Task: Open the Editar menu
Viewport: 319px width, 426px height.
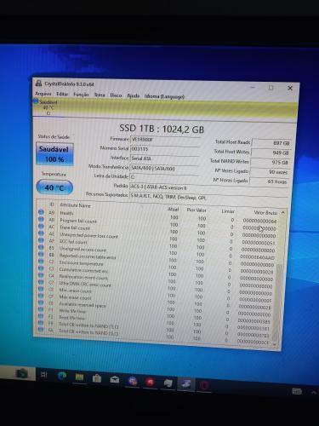Action: point(62,94)
